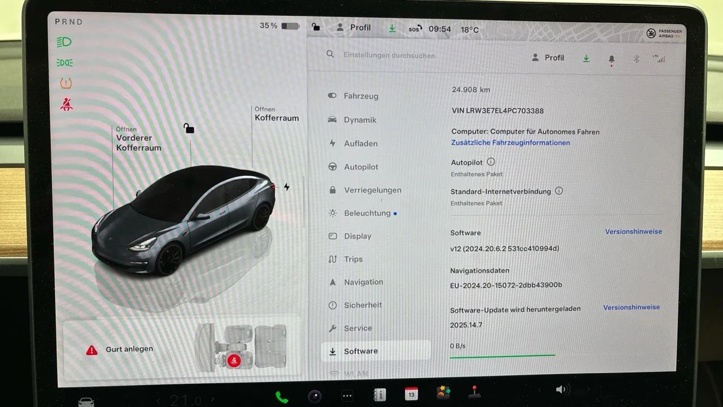Open the charge port lightning icon

pyautogui.click(x=286, y=187)
